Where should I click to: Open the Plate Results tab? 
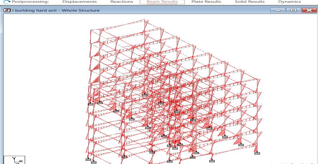pos(206,2)
